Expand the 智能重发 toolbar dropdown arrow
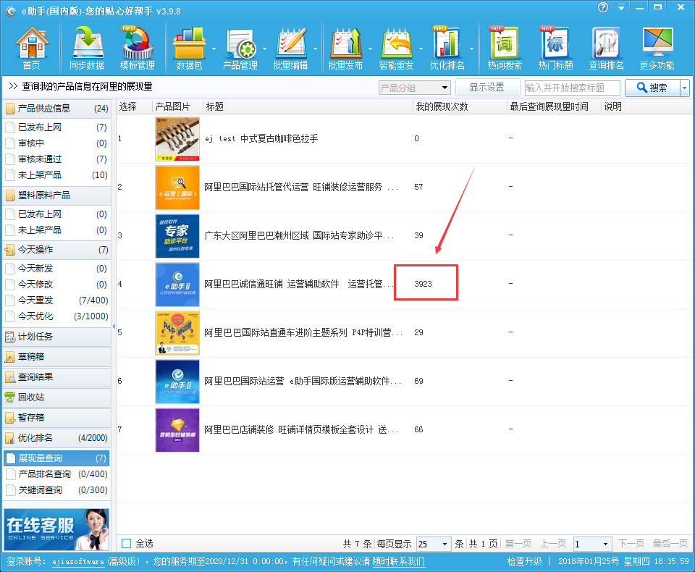This screenshot has width=695, height=572. tap(421, 49)
